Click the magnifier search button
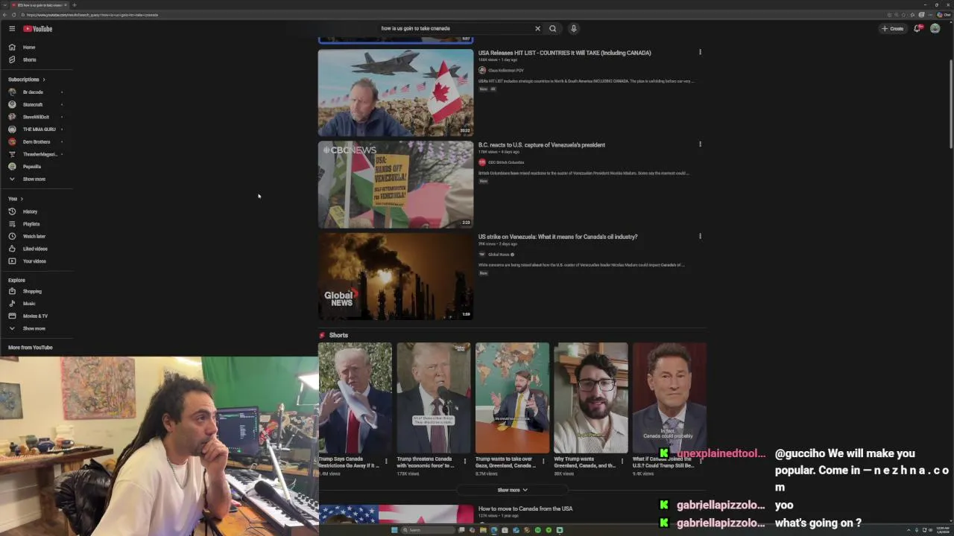The width and height of the screenshot is (954, 536). [552, 28]
